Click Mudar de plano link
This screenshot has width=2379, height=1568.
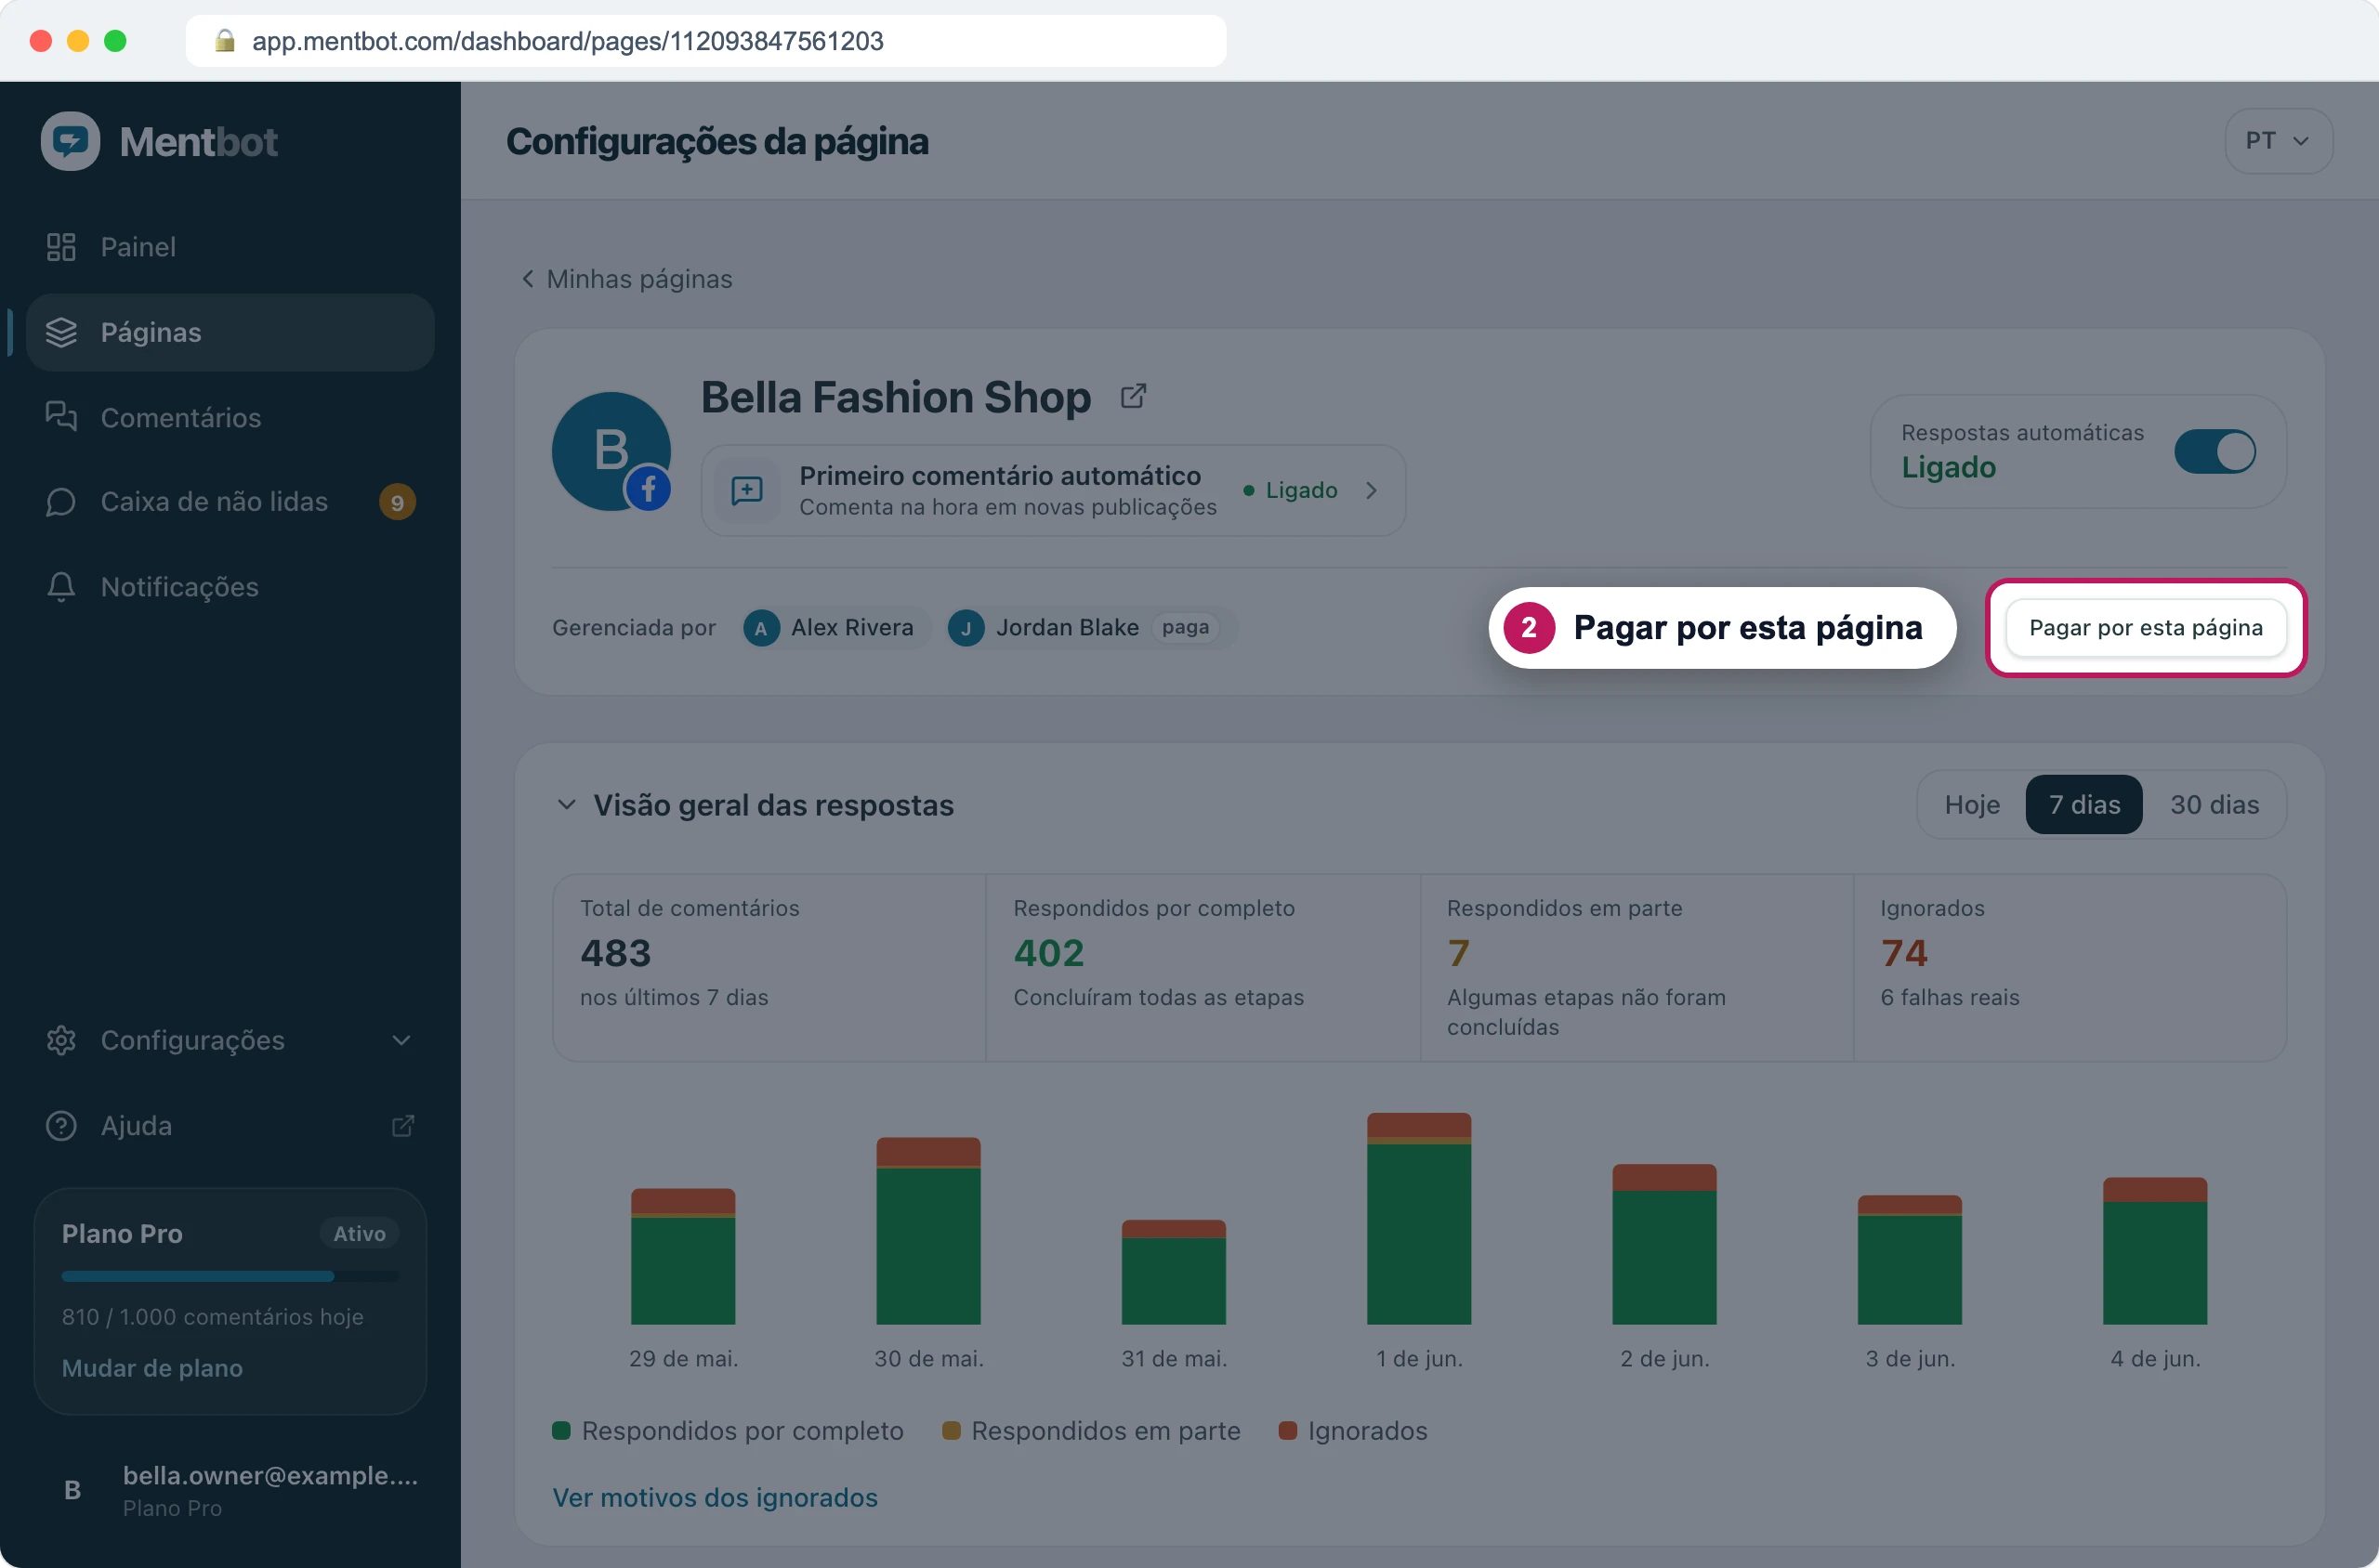click(152, 1368)
